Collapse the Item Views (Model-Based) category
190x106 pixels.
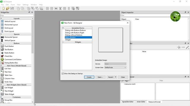(x=1, y=66)
